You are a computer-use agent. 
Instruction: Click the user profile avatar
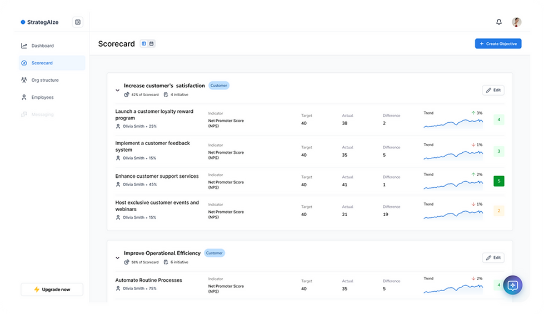click(x=517, y=22)
